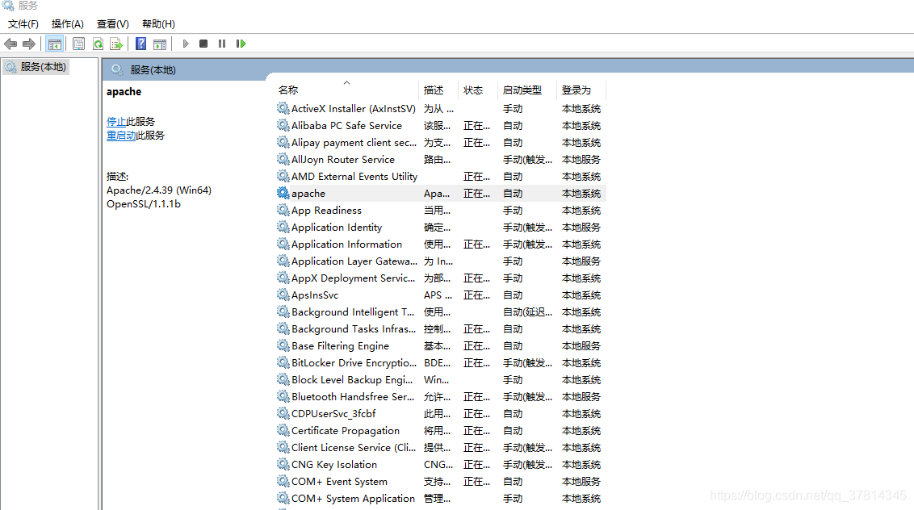The width and height of the screenshot is (914, 510).
Task: Click 本地服务 login of AllJoyn Router row
Action: tap(581, 159)
